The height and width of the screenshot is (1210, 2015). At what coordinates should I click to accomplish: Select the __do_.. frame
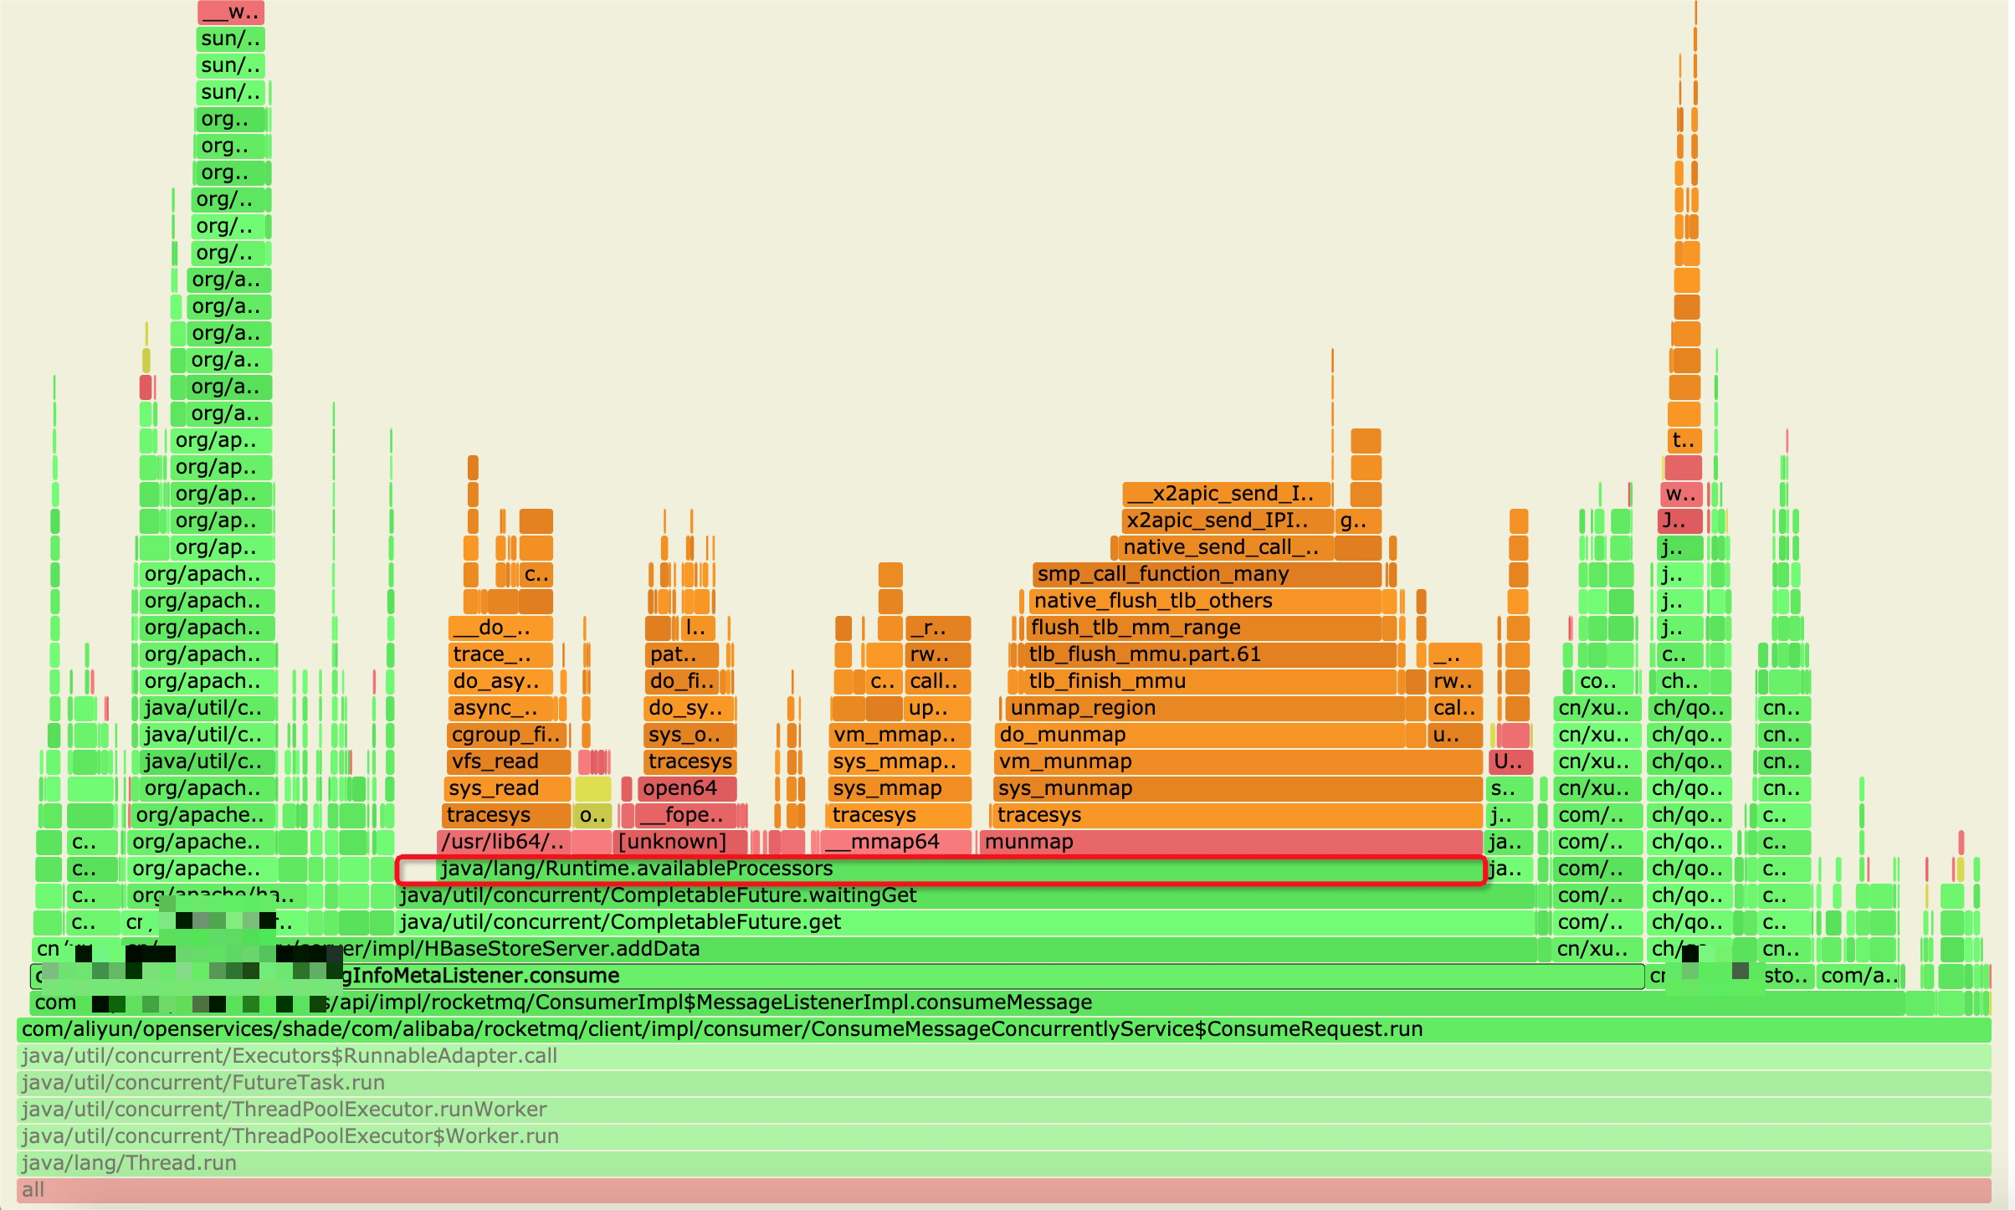(501, 628)
